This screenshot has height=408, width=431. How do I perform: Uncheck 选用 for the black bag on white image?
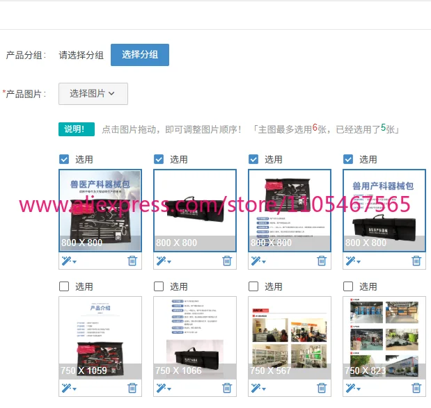coord(159,159)
